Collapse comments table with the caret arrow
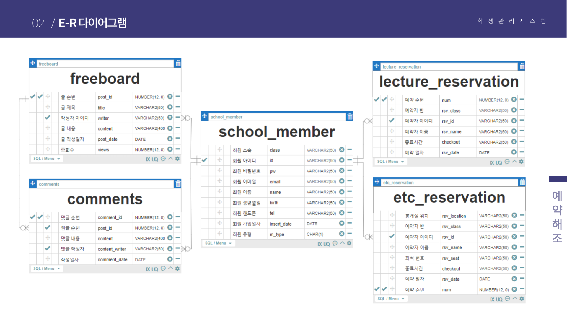 pyautogui.click(x=170, y=268)
